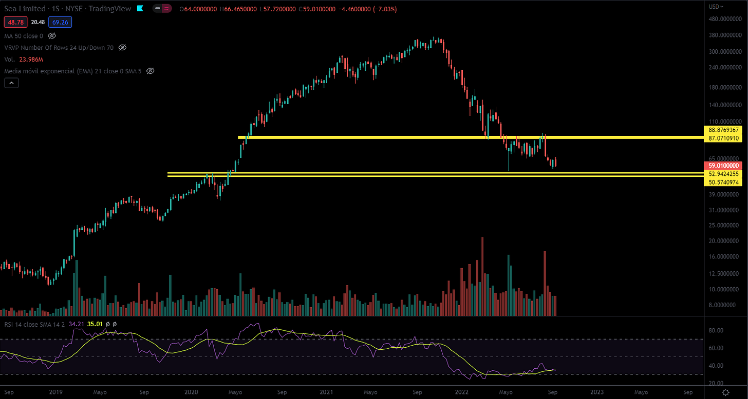Click the blue buy price button 69.26
Viewport: 748px width, 399px height.
[61, 22]
